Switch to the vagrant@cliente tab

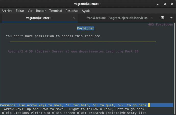click(40, 18)
